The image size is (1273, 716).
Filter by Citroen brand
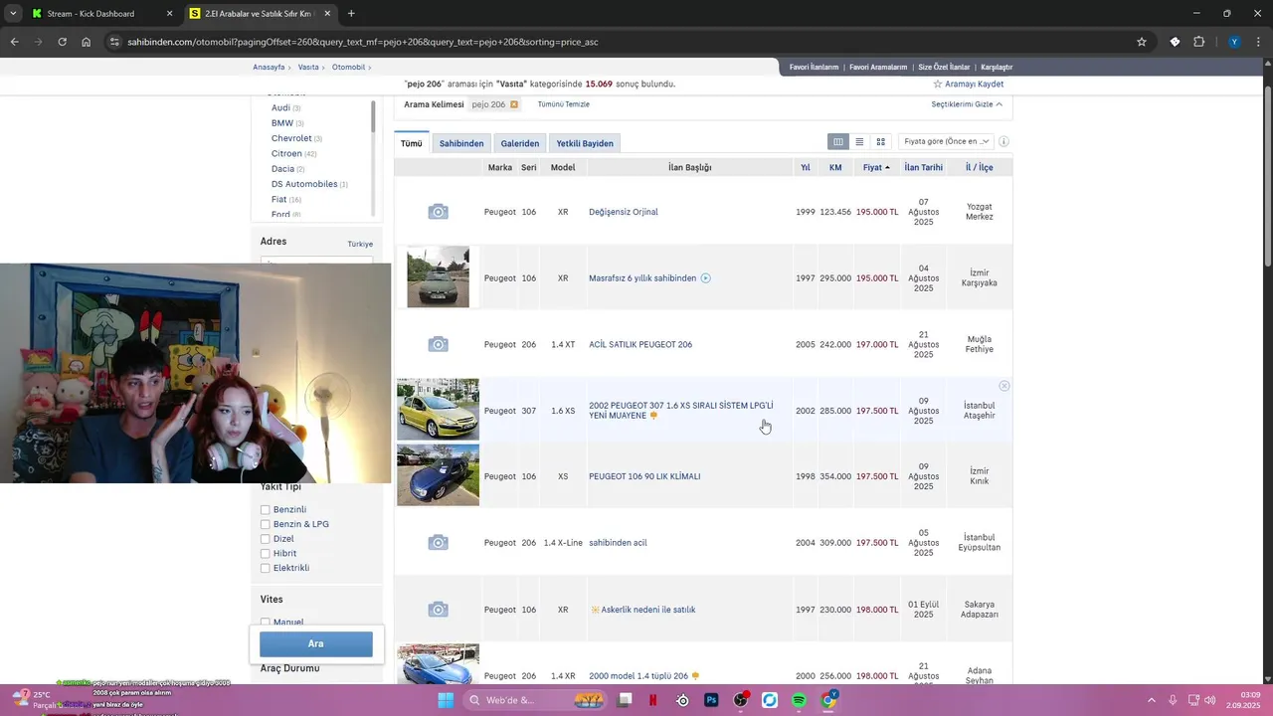[x=286, y=153]
